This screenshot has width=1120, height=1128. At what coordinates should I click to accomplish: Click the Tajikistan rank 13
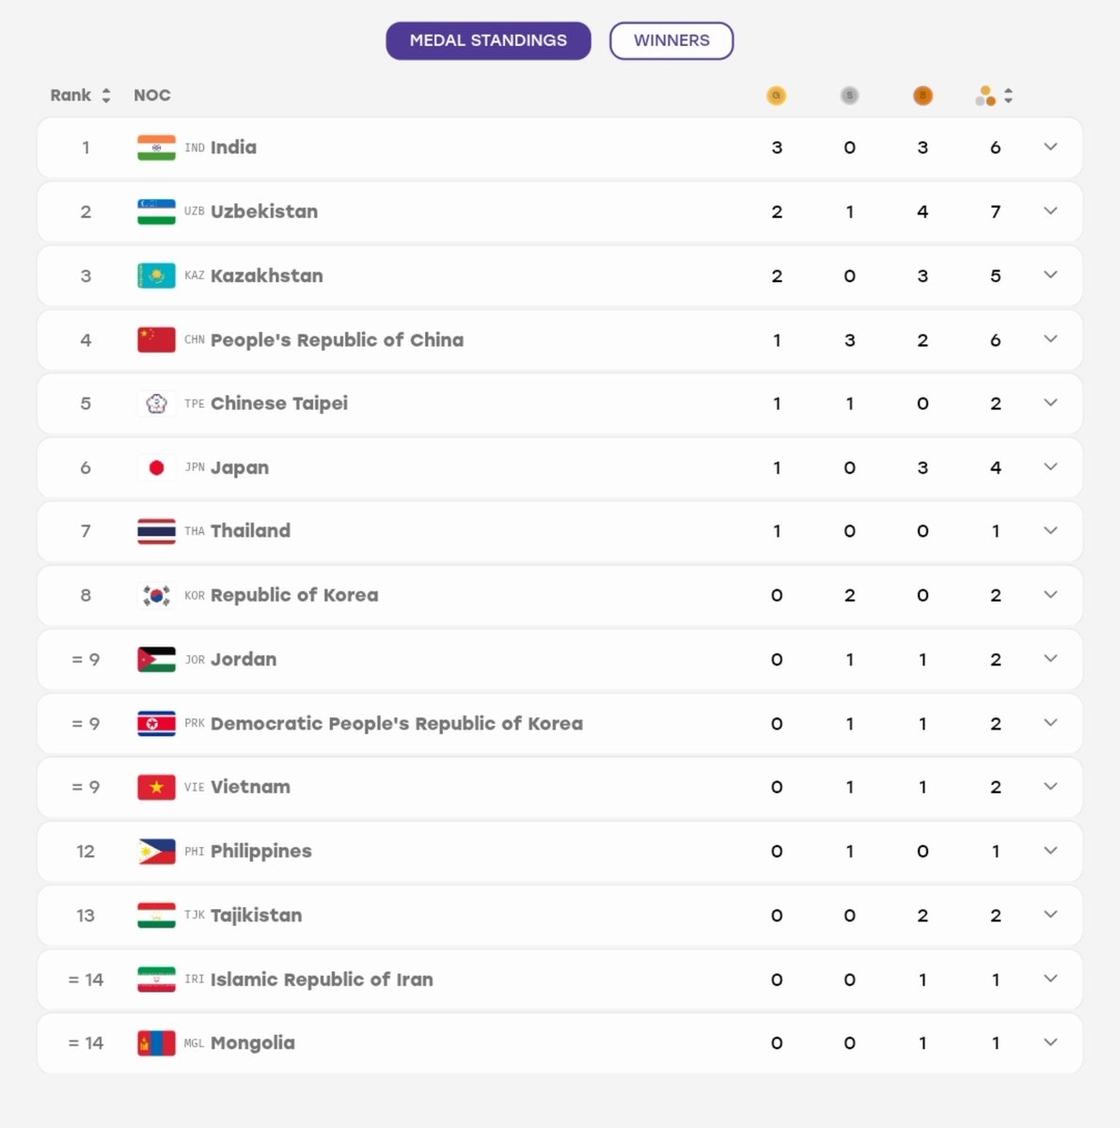86,915
